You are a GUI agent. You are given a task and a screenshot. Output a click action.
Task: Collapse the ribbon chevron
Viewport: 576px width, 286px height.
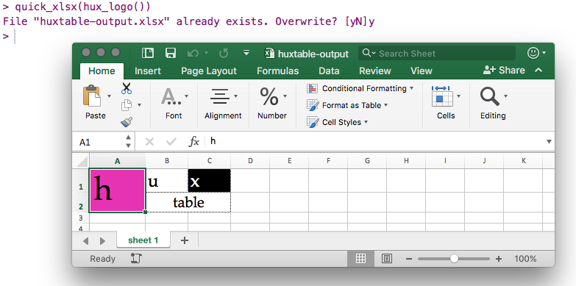tap(538, 70)
